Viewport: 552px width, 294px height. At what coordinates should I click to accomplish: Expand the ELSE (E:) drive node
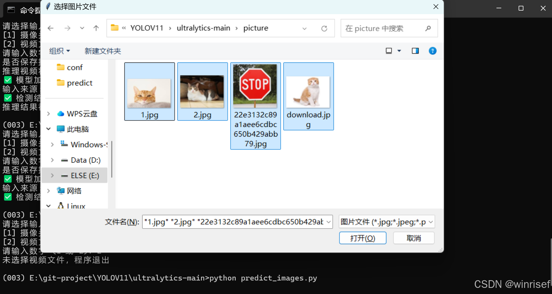(52, 175)
